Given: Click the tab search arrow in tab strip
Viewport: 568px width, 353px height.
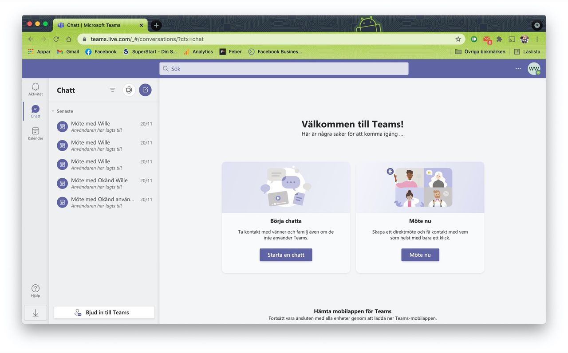Looking at the screenshot, I should (x=537, y=25).
